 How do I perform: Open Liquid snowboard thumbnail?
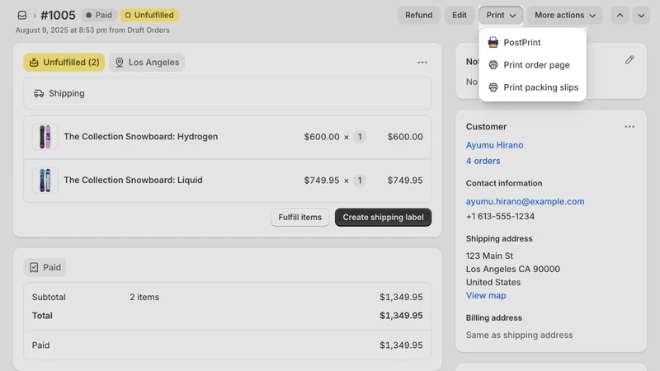[45, 180]
